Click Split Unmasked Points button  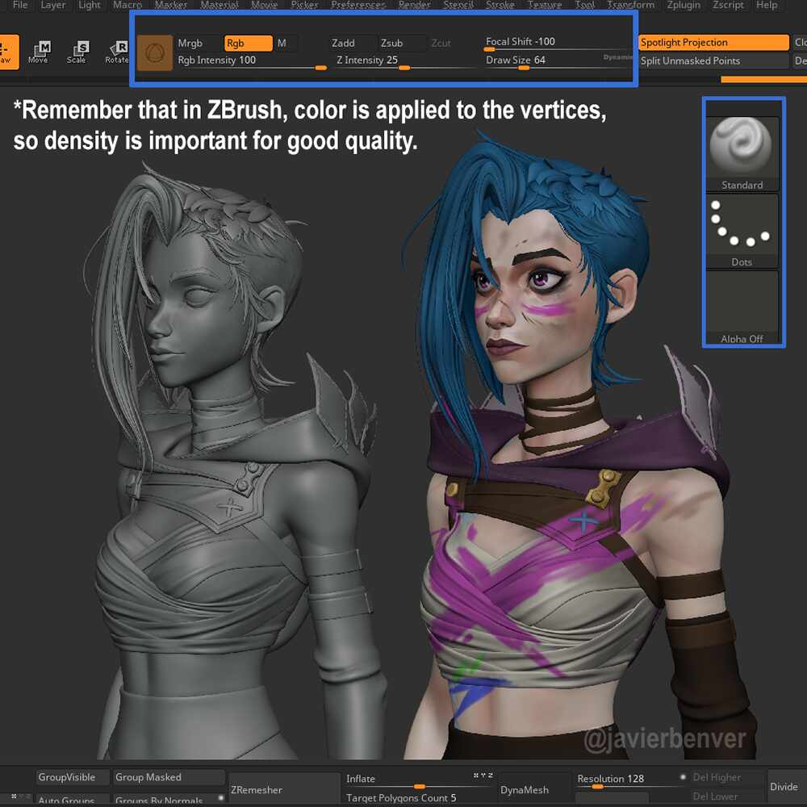[x=713, y=61]
